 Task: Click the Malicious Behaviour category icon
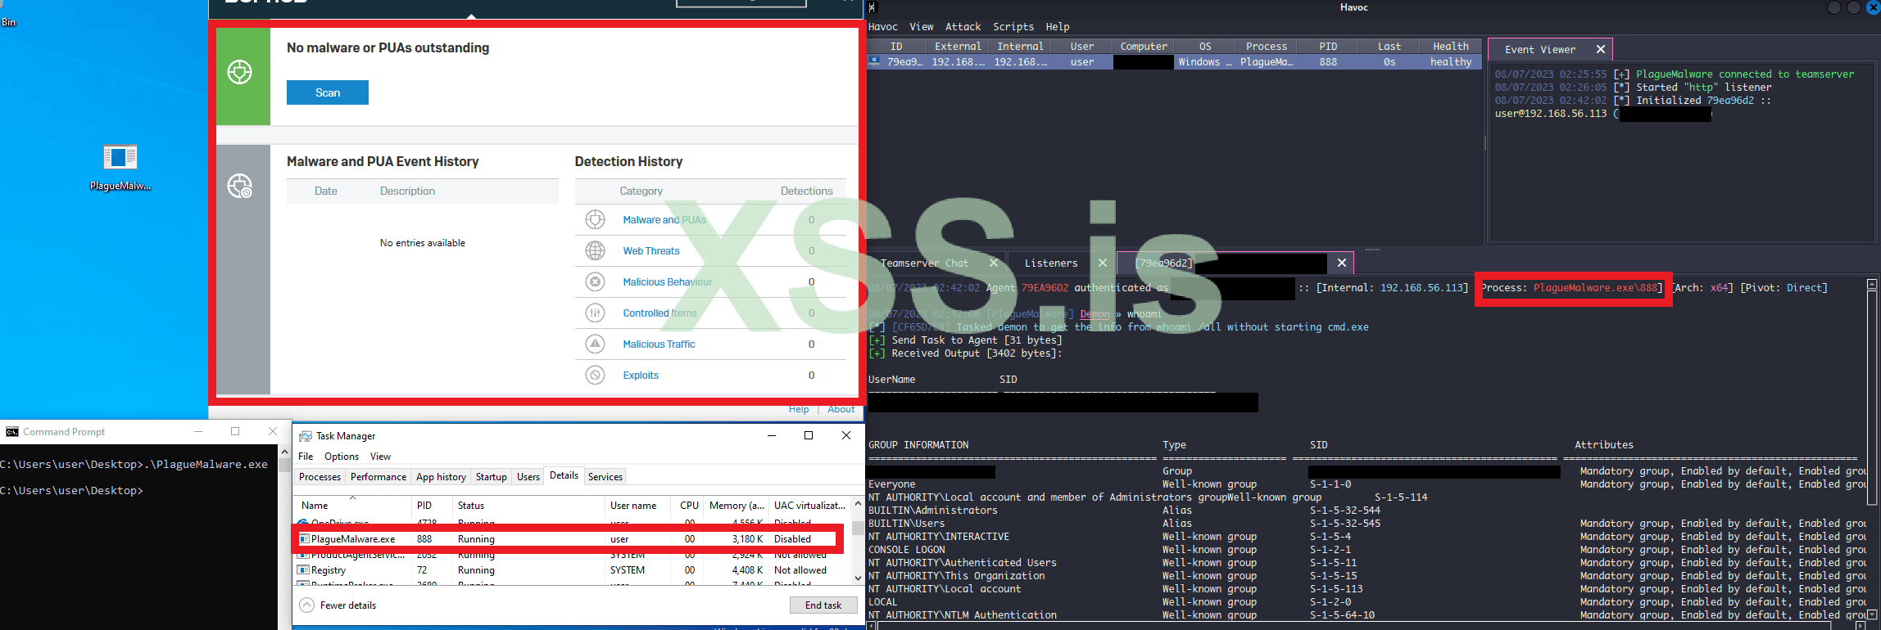tap(596, 281)
